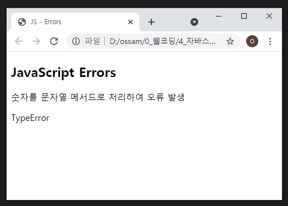Maximize the browser window
Viewport: 288px width, 206px height.
click(x=244, y=16)
